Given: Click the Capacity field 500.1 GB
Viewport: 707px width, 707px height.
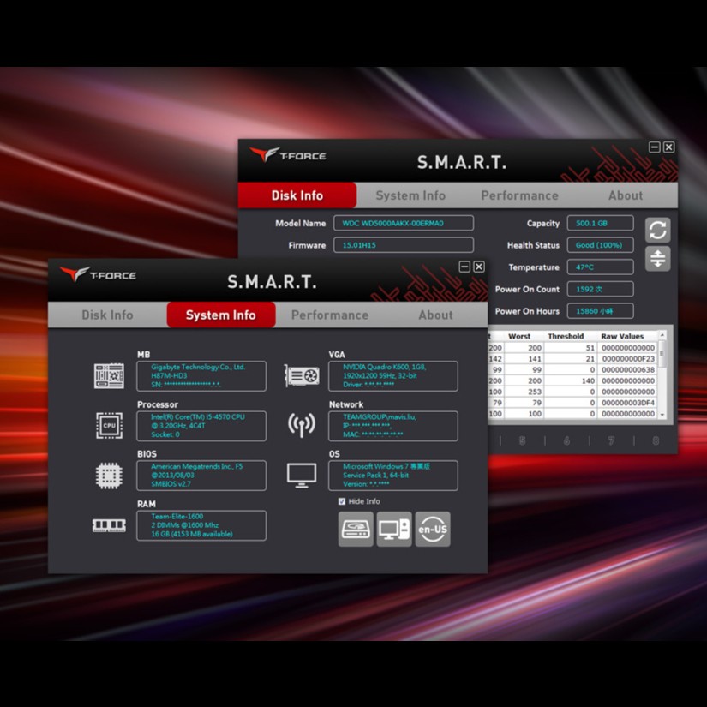Looking at the screenshot, I should 600,223.
